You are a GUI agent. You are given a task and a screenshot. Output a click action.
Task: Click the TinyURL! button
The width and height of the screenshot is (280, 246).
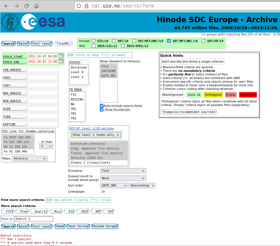coord(64,43)
